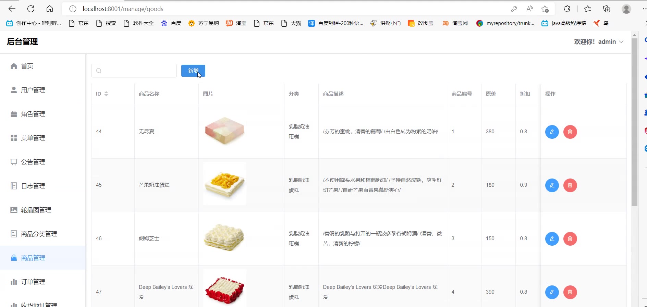
Task: Click the search magnifier icon in search box
Action: point(99,71)
